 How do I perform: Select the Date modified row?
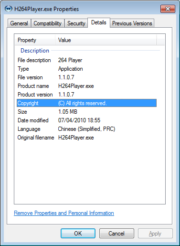click(87, 120)
